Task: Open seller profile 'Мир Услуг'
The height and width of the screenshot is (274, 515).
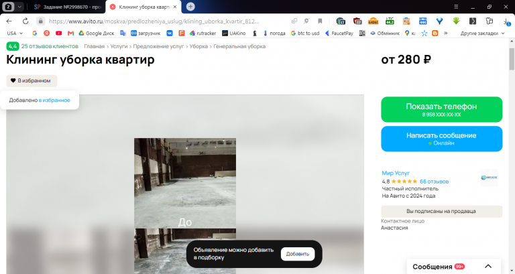Action: point(396,173)
